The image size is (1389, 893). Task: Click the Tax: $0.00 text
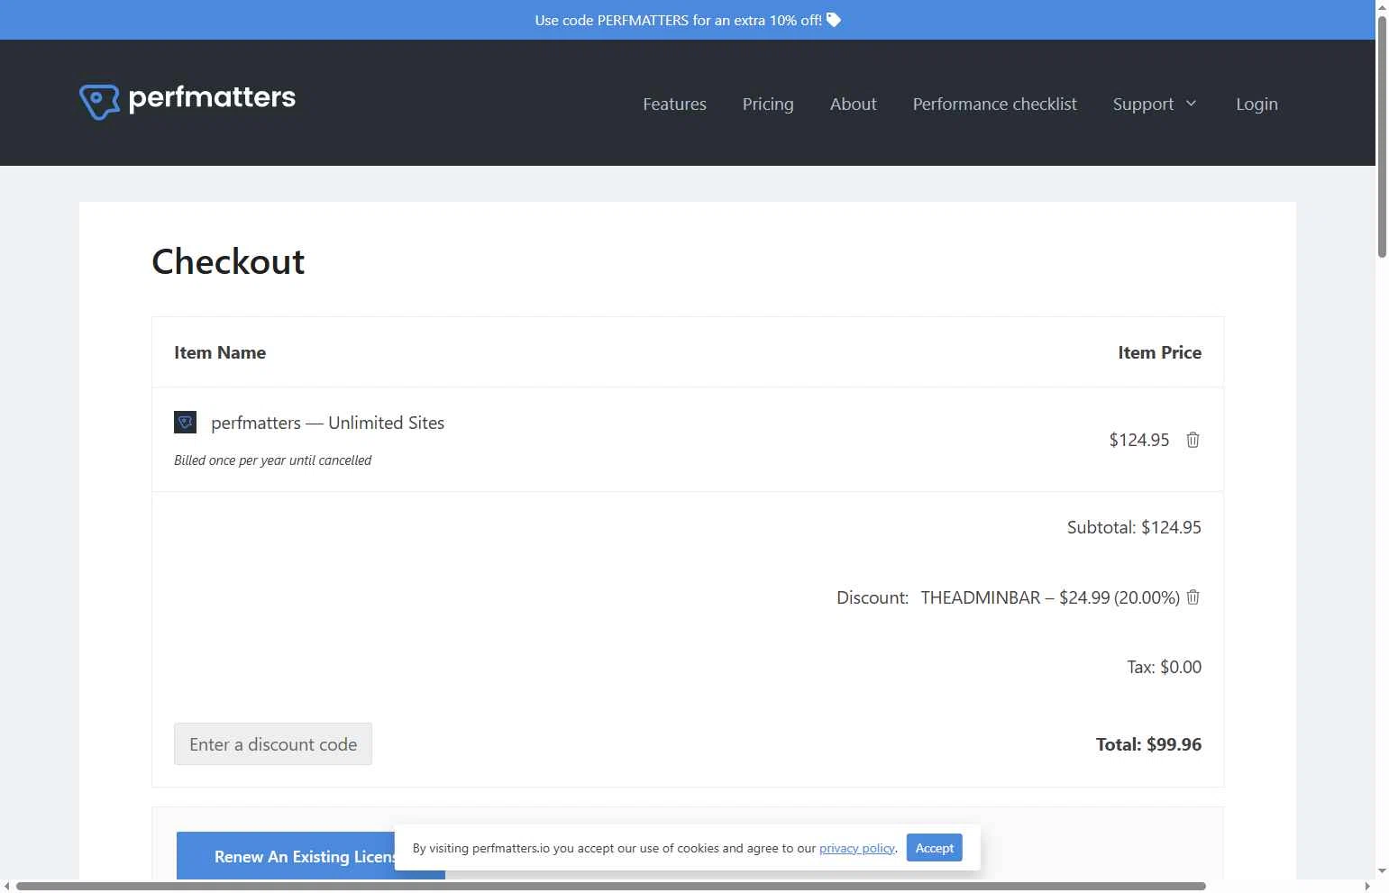[1164, 667]
